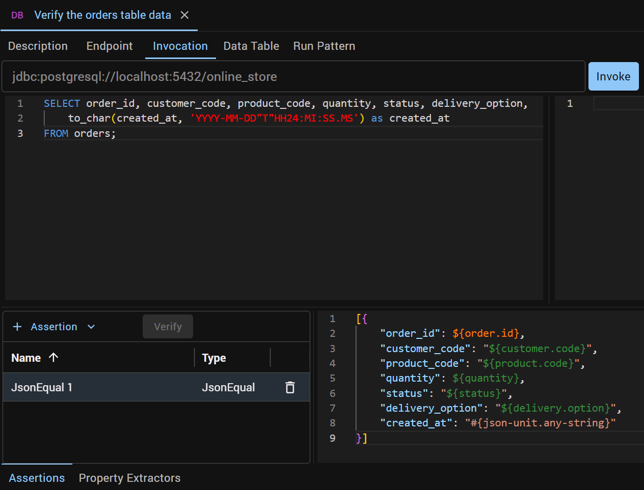The height and width of the screenshot is (490, 644).
Task: Sort the table by the Name column header
Action: tap(26, 358)
